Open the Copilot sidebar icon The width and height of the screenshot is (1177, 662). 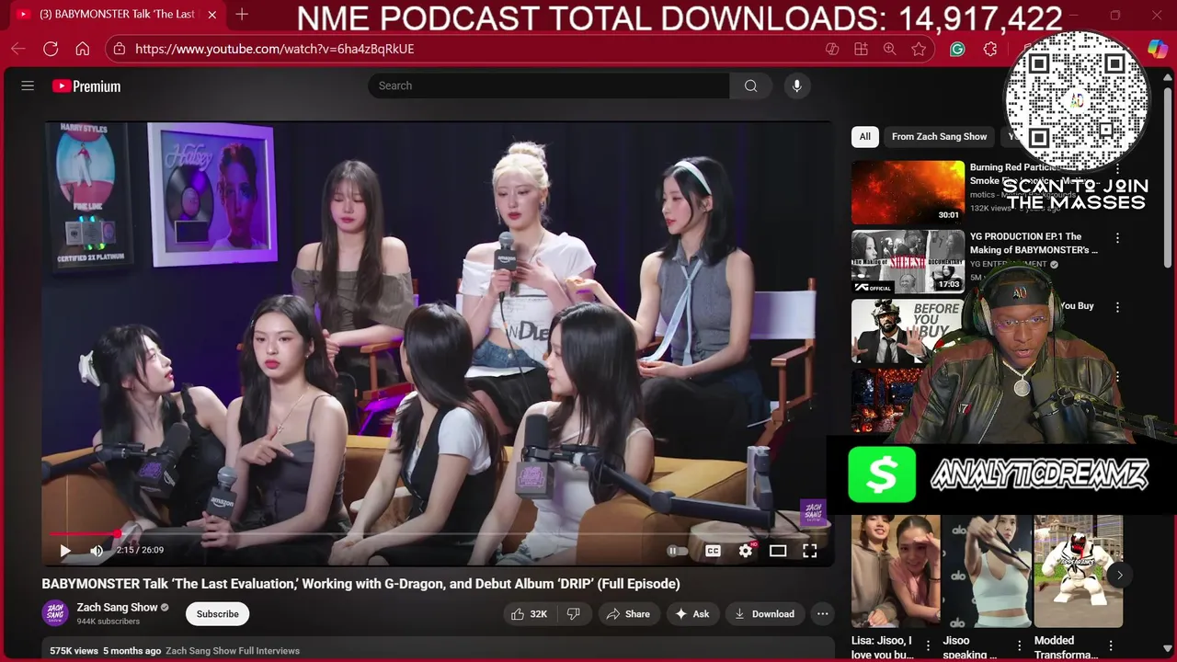pyautogui.click(x=1157, y=49)
